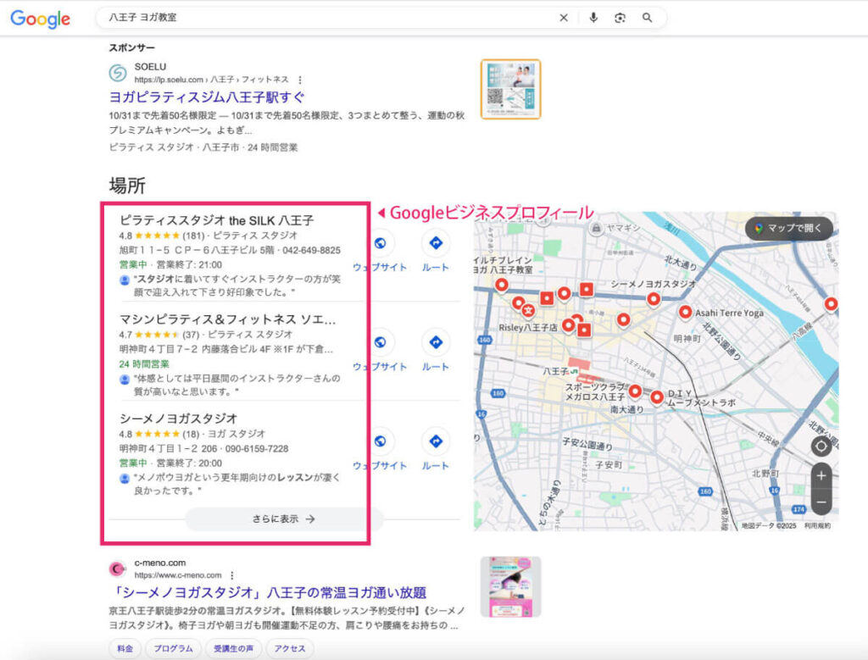Select the アクセス sitelink chip
The image size is (868, 660).
(289, 649)
